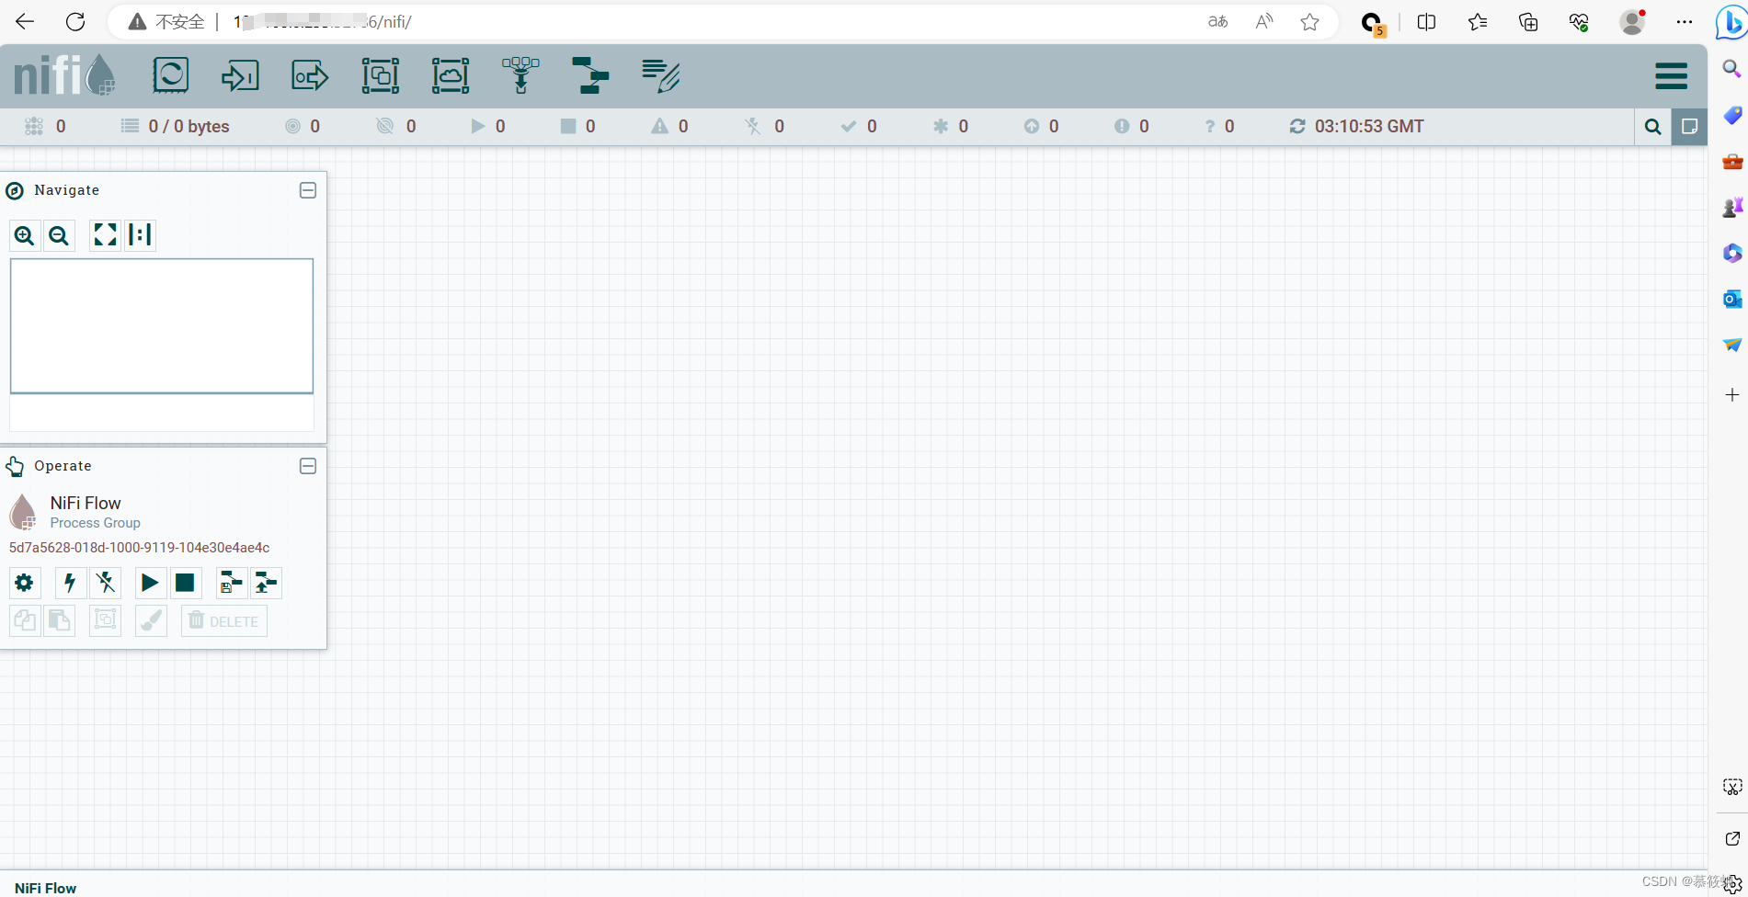Click the Copy icon in Operate

pyautogui.click(x=25, y=621)
